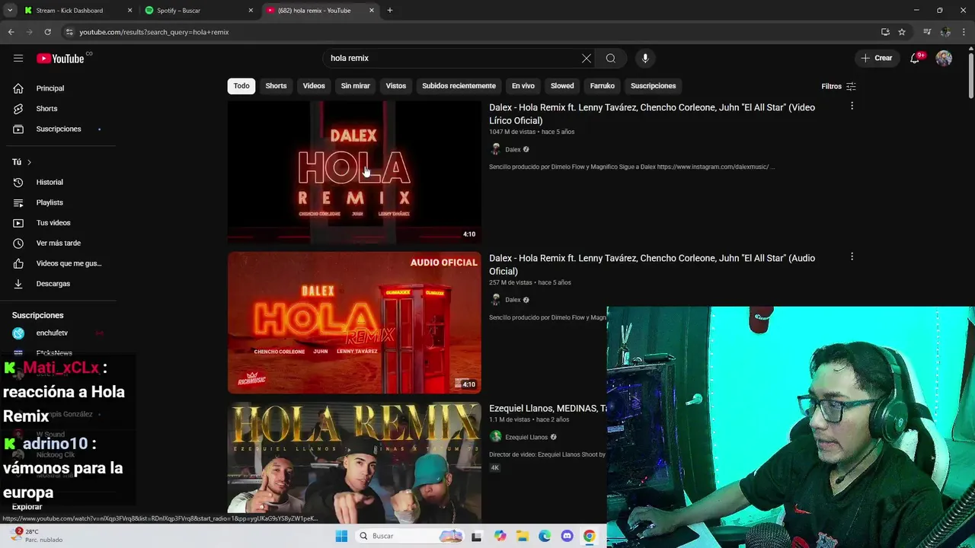
Task: Reload the page
Action: point(47,32)
